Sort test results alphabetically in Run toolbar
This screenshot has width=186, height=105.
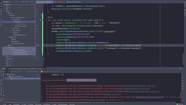pos(12,71)
